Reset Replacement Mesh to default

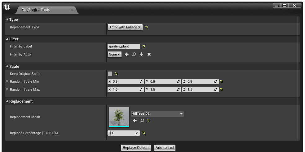coord(148,121)
